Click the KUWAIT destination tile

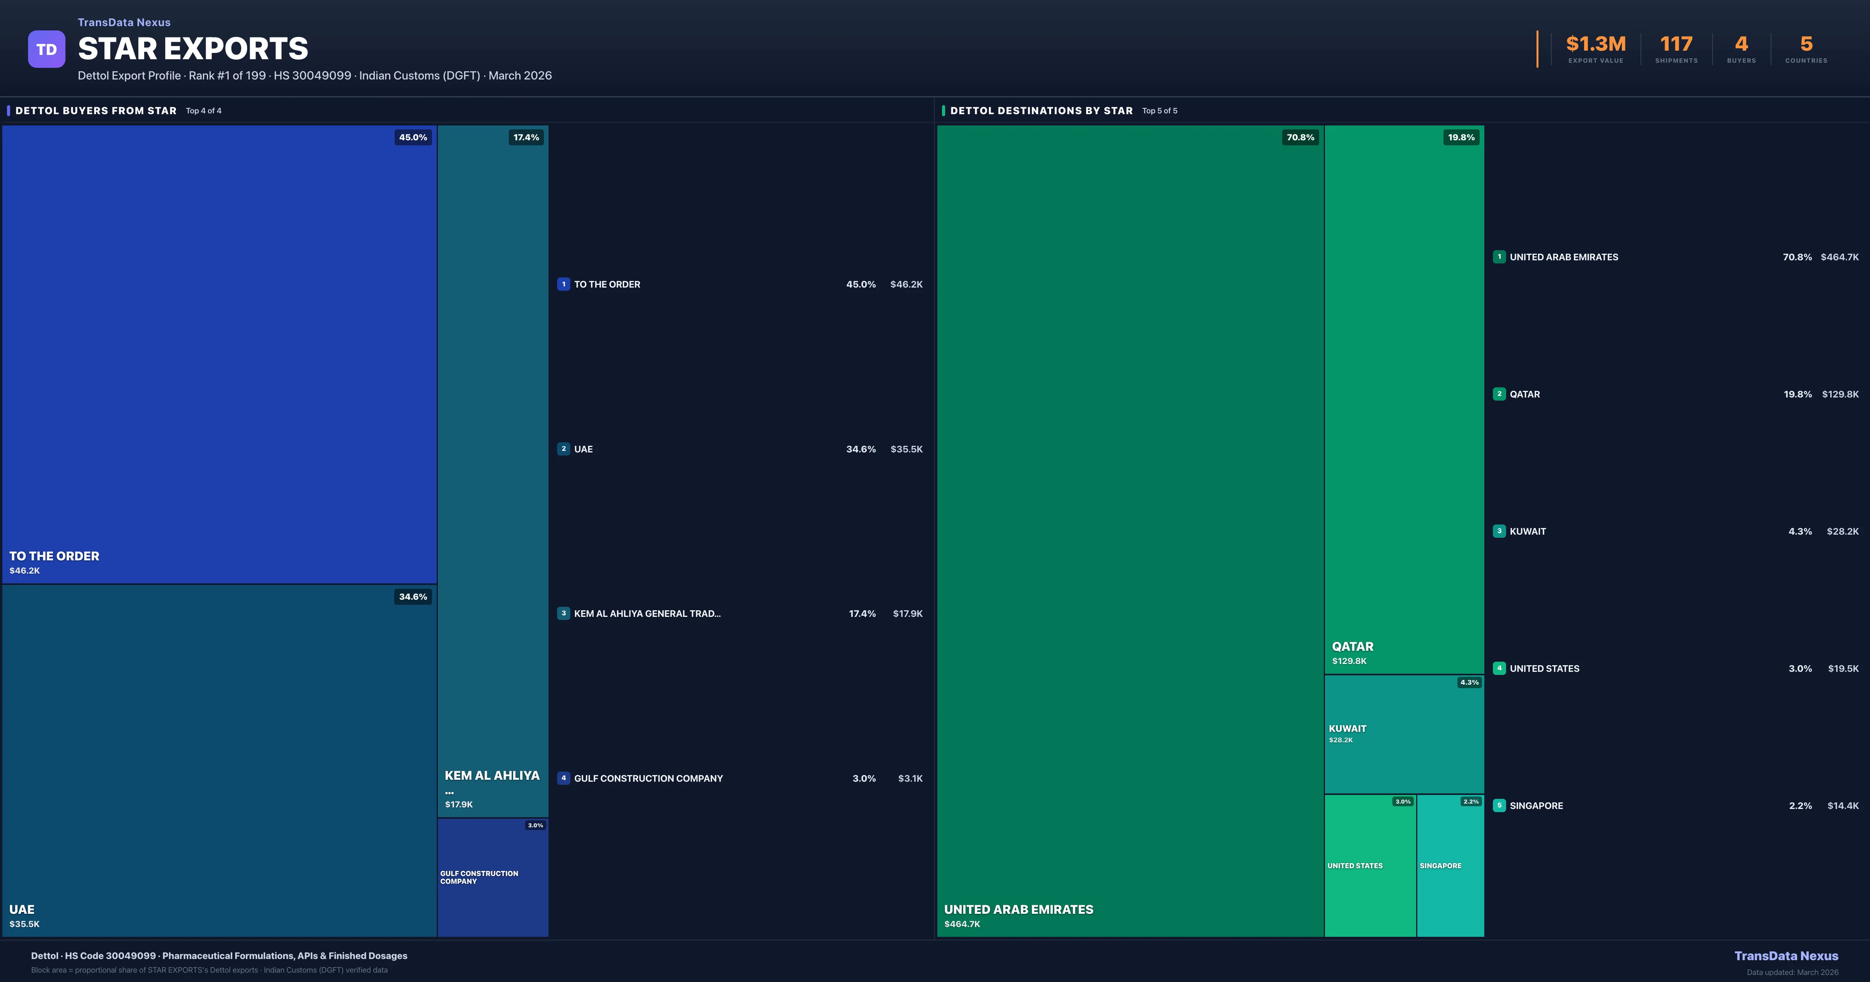[x=1404, y=734]
